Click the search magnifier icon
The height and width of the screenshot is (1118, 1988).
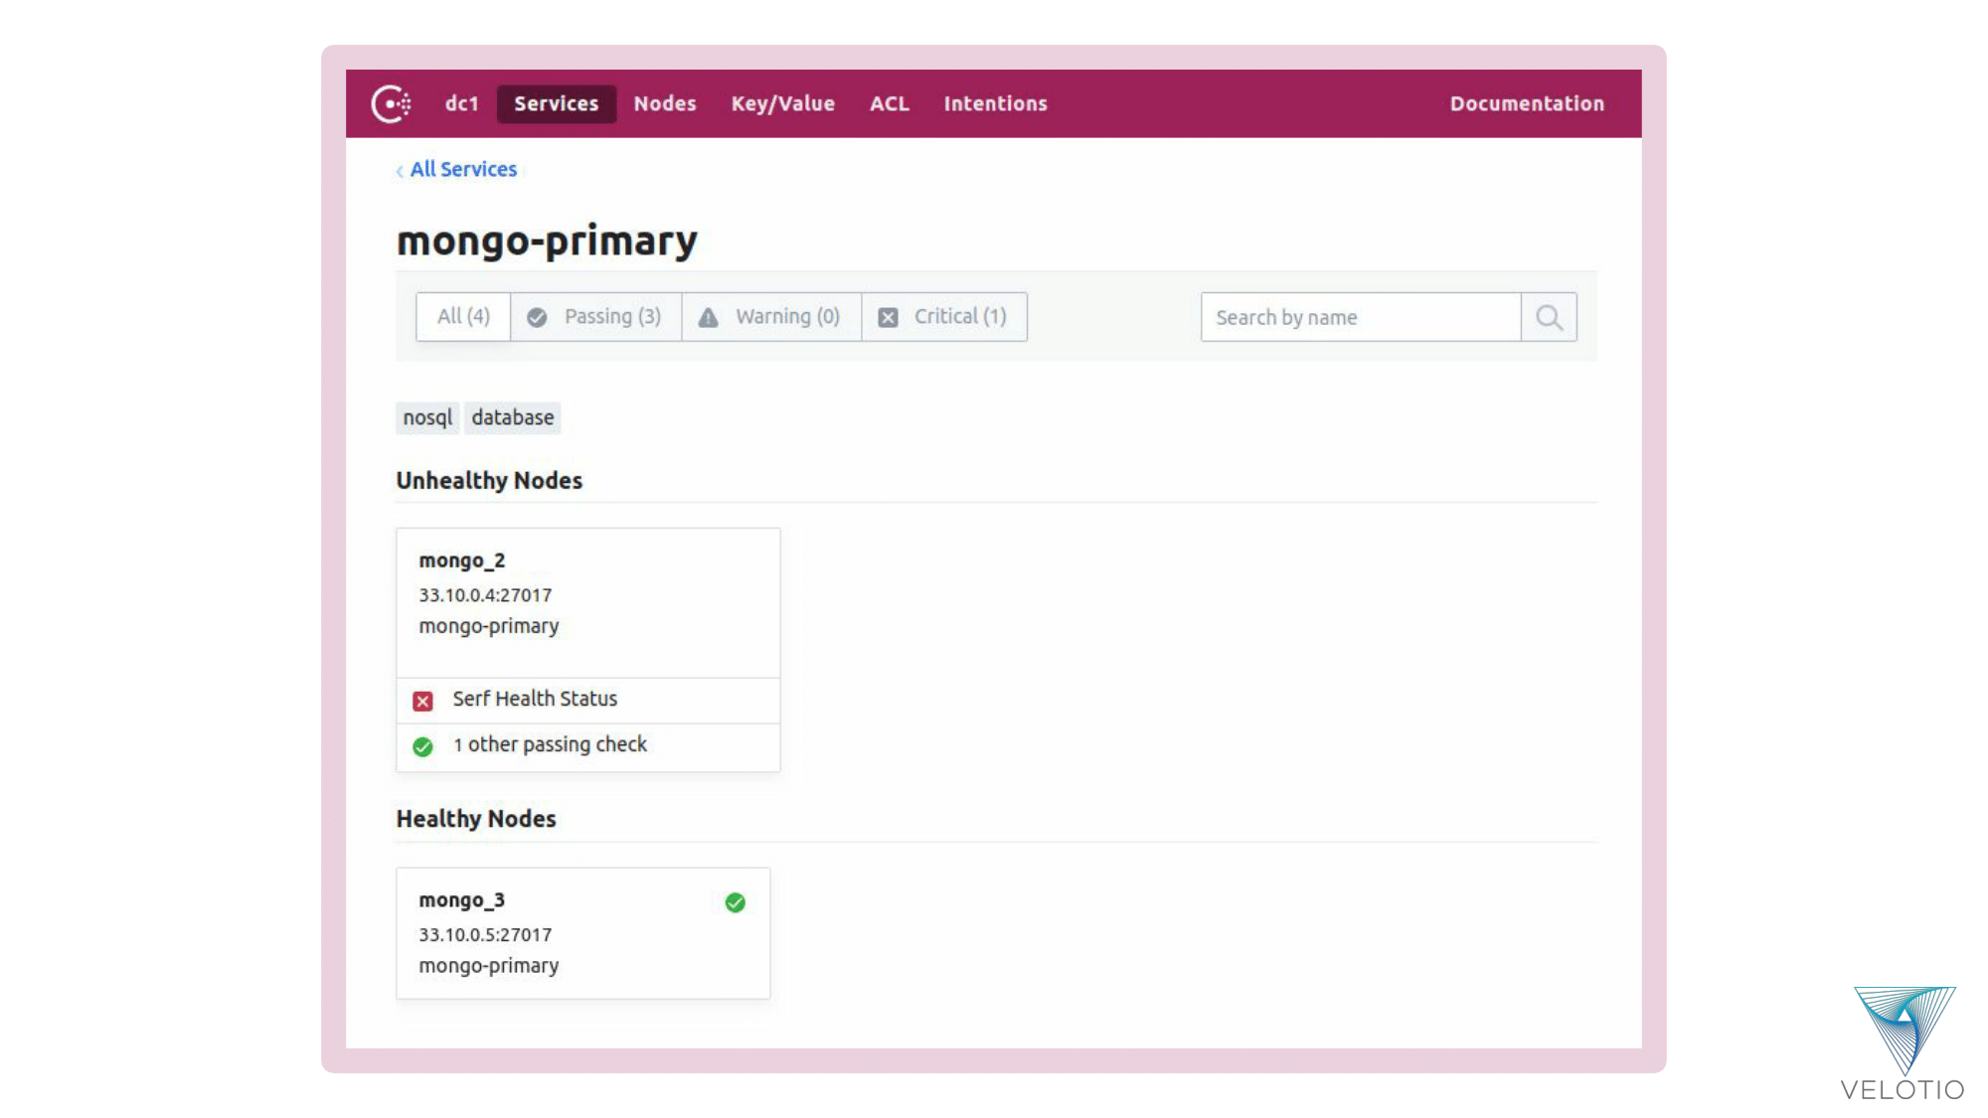tap(1549, 317)
